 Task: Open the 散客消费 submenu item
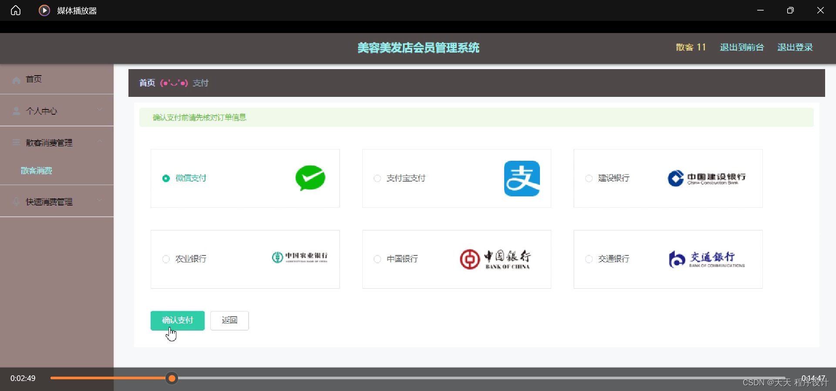(57, 171)
